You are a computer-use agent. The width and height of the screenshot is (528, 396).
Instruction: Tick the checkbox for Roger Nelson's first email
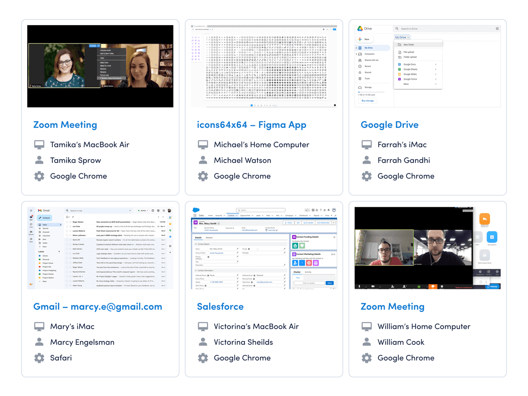tap(67, 222)
